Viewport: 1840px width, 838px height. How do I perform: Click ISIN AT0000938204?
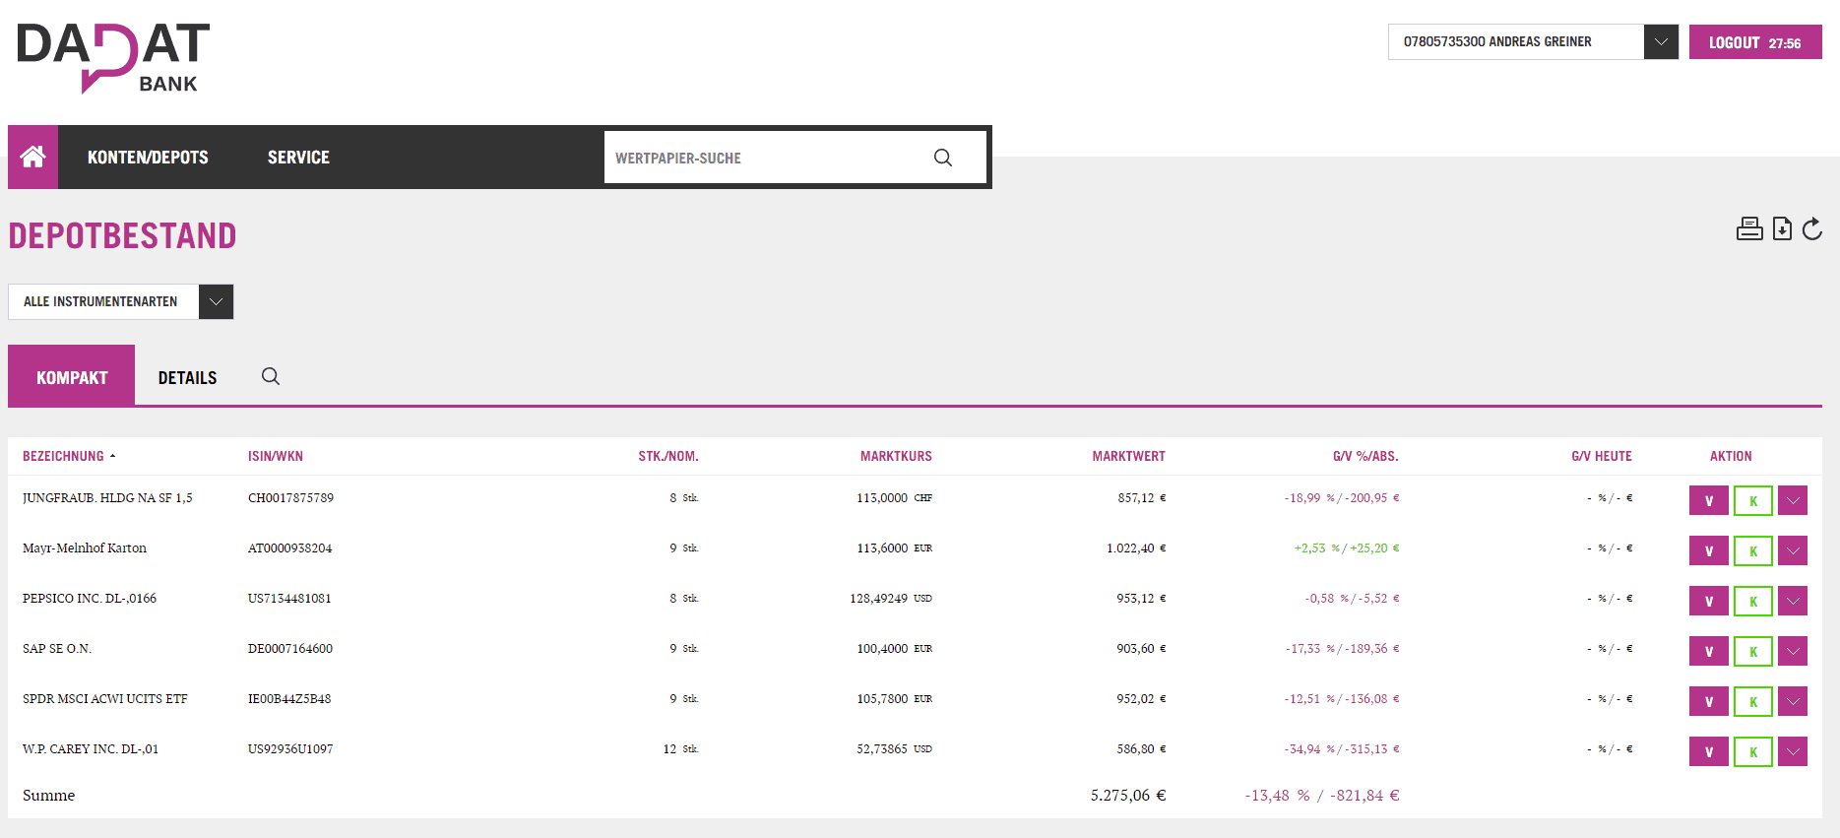tap(289, 548)
